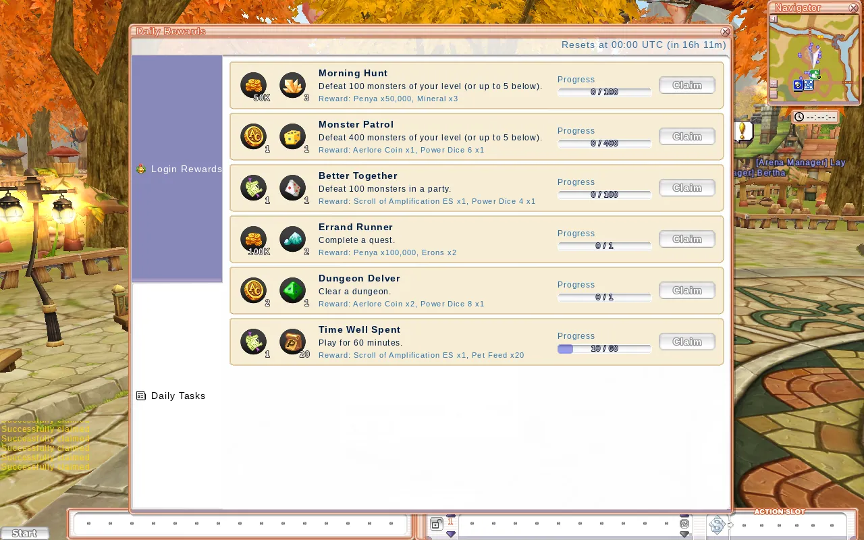Viewport: 864px width, 540px height.
Task: Click the Navigator minimap
Action: pyautogui.click(x=815, y=57)
